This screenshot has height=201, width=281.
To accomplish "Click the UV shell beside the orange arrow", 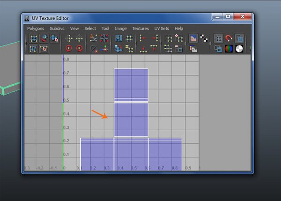I will tap(131, 119).
